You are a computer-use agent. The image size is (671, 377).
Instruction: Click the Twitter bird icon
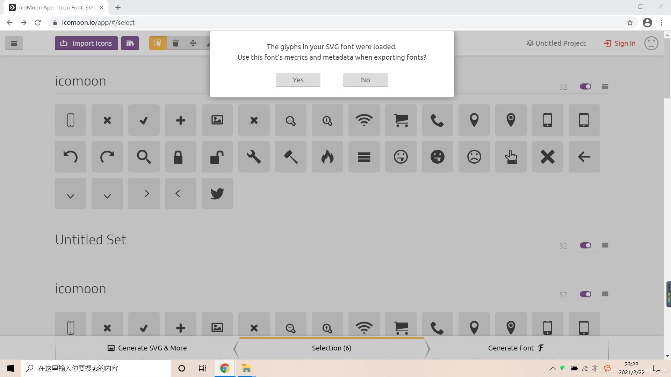tap(217, 193)
